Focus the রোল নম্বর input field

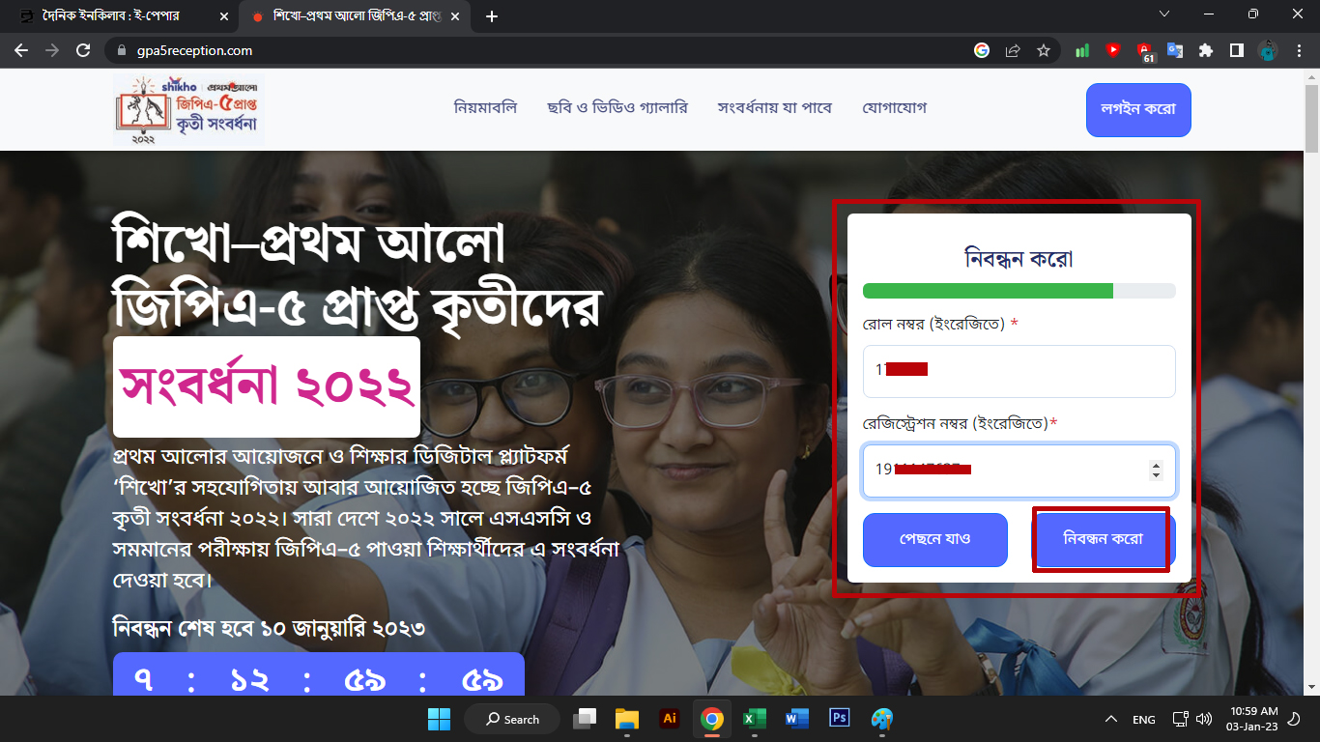(x=1019, y=371)
